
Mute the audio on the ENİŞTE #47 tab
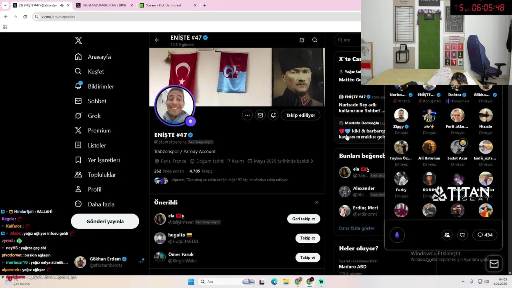pyautogui.click(x=62, y=5)
